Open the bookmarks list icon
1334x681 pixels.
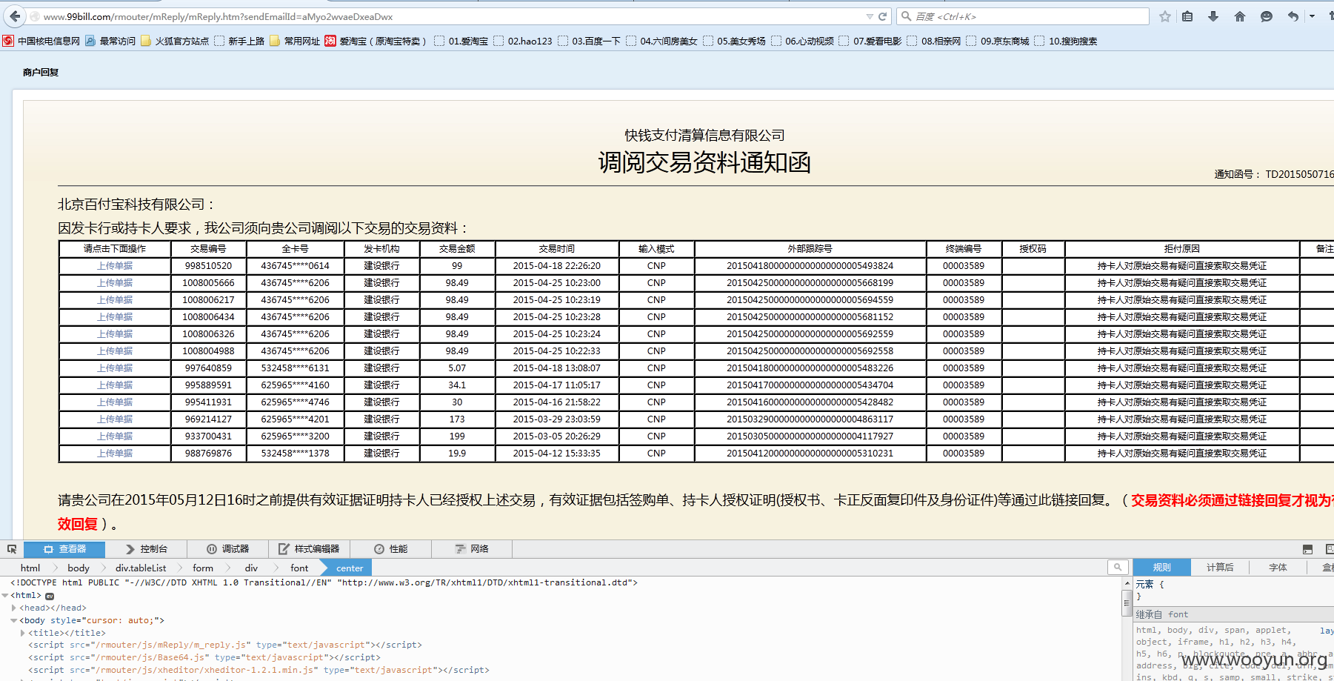[1187, 16]
